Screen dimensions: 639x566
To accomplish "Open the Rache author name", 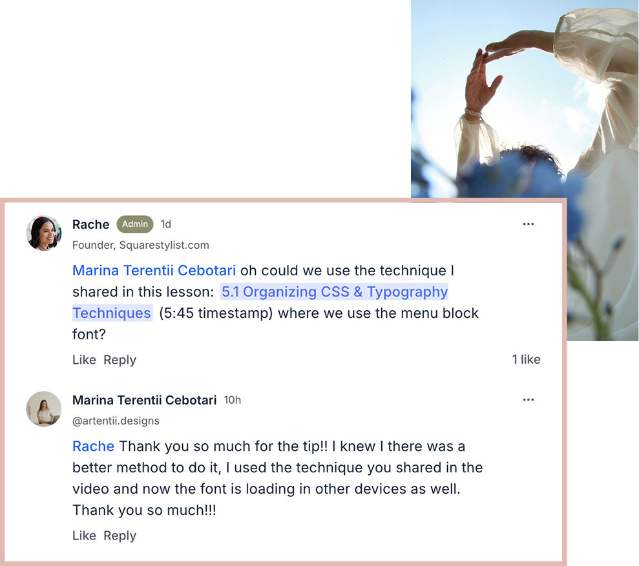I will [91, 224].
